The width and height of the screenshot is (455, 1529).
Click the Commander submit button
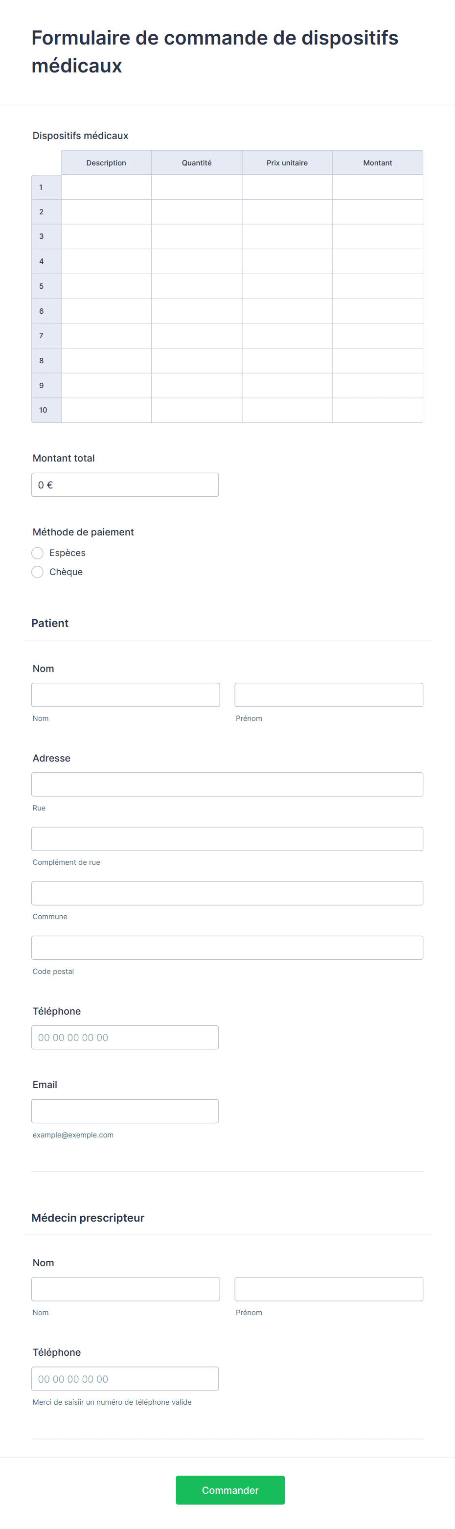(x=230, y=1490)
